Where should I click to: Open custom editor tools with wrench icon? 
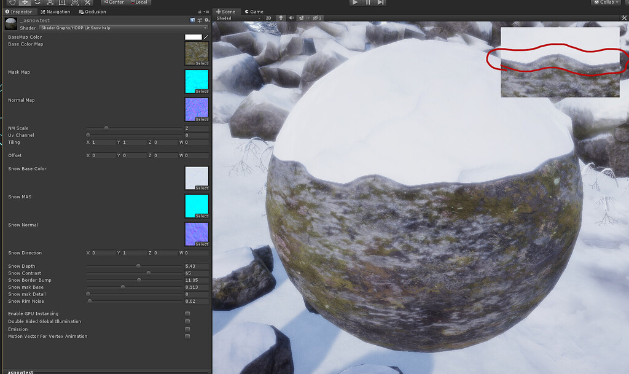pos(87,2)
